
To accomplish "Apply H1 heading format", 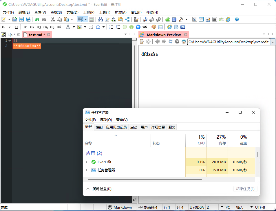I will click(x=25, y=27).
